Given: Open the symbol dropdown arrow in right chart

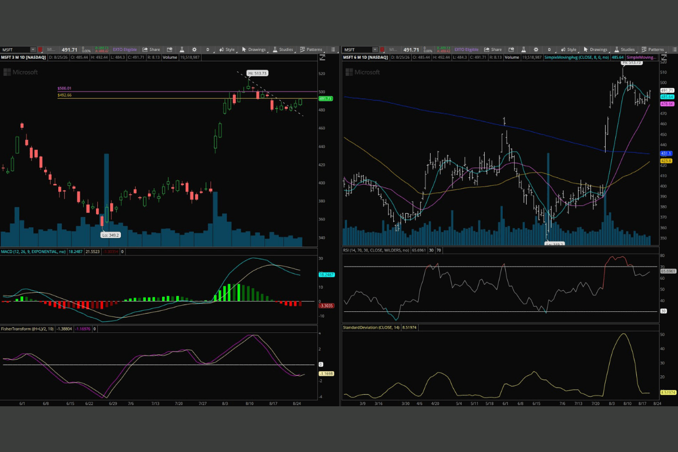Looking at the screenshot, I should pyautogui.click(x=375, y=50).
